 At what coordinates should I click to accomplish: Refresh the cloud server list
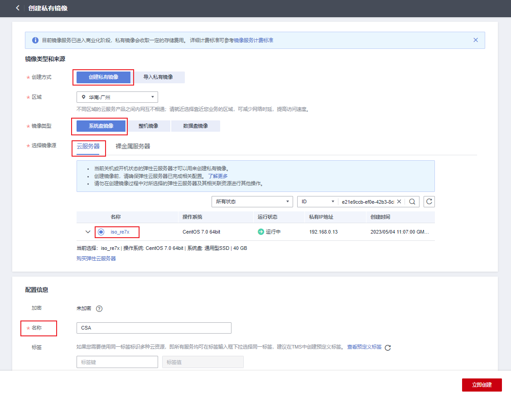tap(429, 201)
